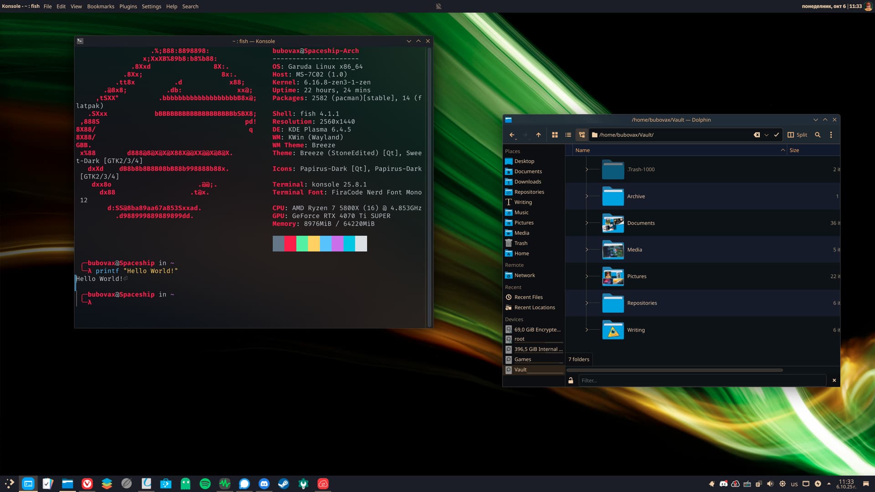875x492 pixels.
Task: Select the Games device entry
Action: pyautogui.click(x=522, y=359)
